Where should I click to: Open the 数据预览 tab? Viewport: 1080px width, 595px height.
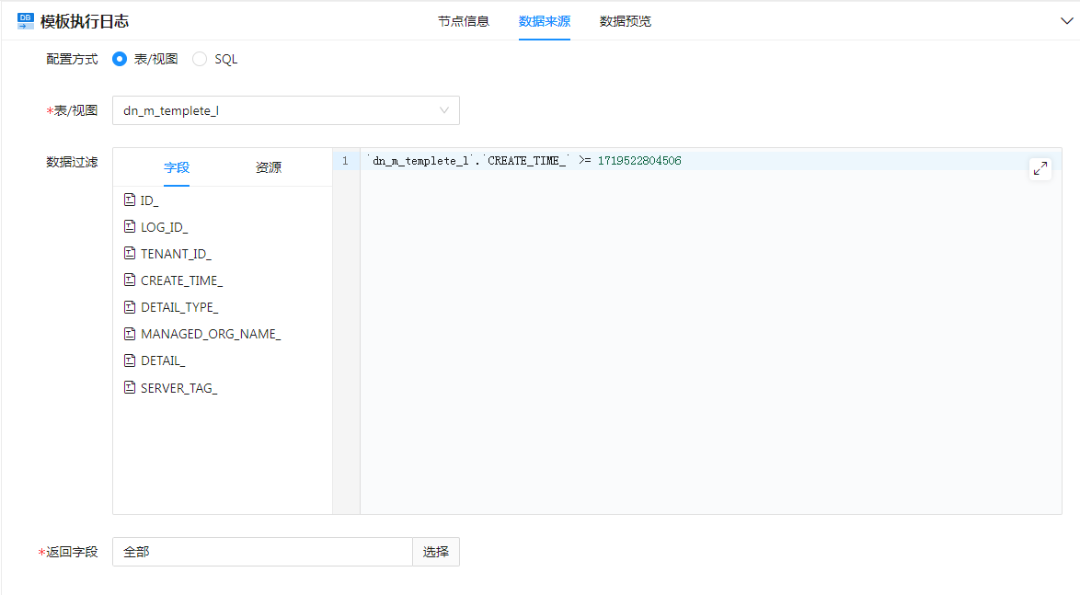(625, 21)
